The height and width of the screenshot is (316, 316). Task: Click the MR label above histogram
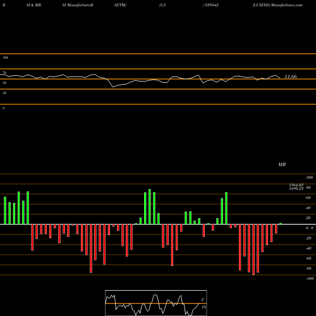(x=282, y=164)
